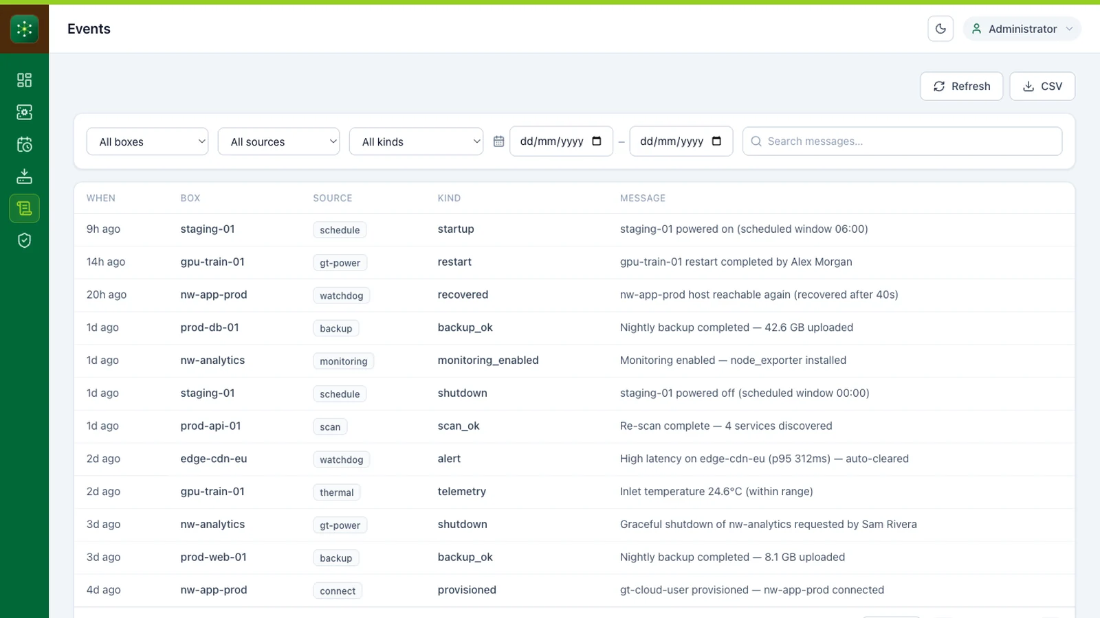The height and width of the screenshot is (618, 1100).
Task: Click the 'High latency on edge-cdn-eu' message
Action: click(764, 459)
